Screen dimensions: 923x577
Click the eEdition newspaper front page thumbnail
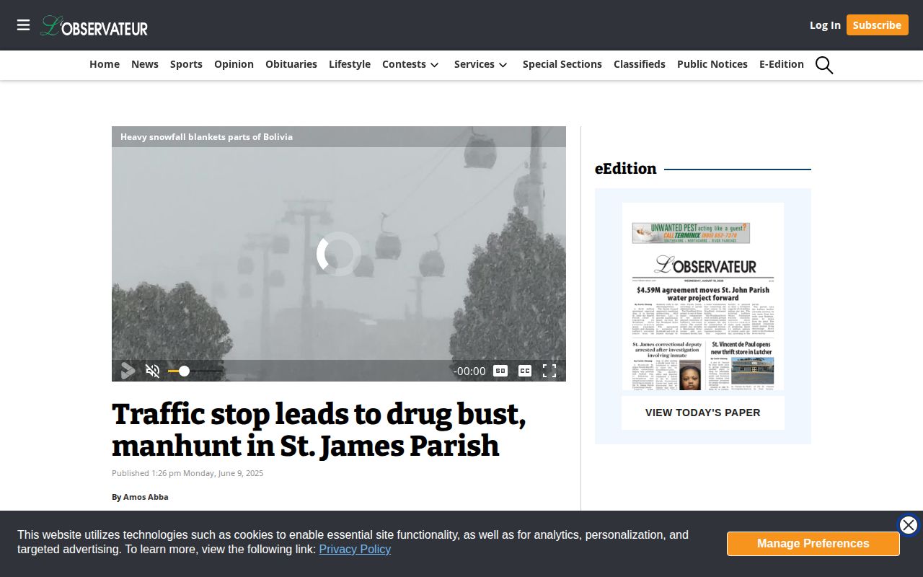703,296
